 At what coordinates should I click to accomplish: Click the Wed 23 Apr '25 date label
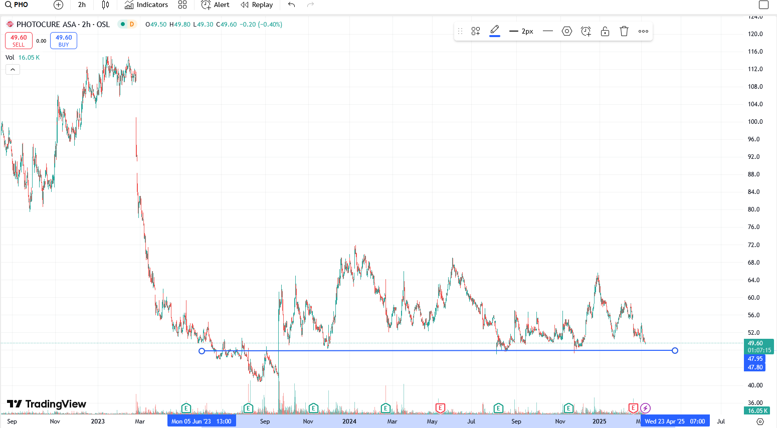(675, 421)
